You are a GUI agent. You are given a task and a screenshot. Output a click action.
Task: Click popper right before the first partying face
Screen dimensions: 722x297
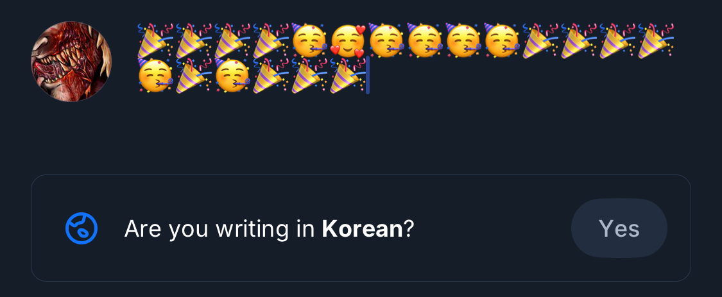[x=271, y=40]
